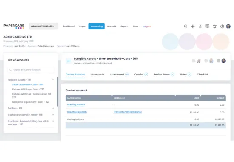
Task: Select Fixtures & fittings- Cost - 270
Action: (28, 89)
